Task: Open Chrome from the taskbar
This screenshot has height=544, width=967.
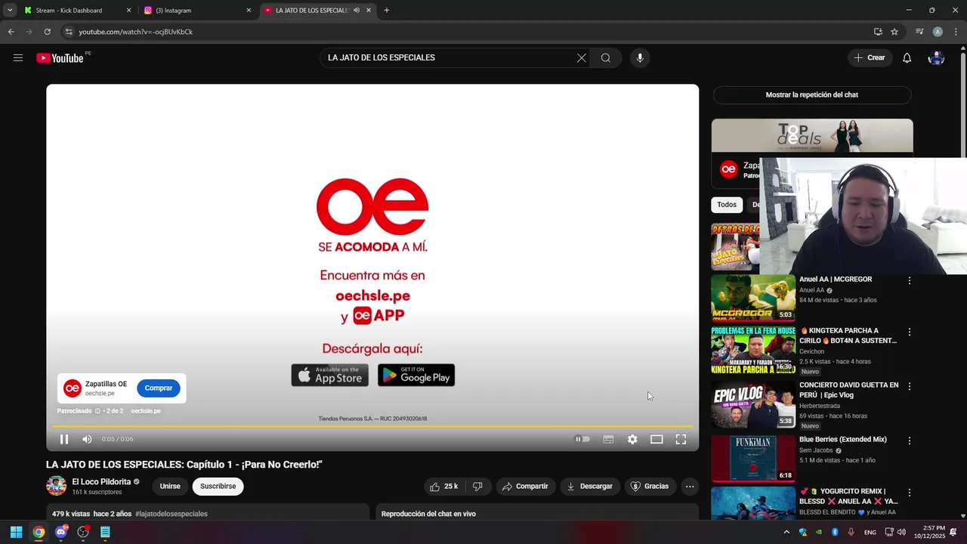Action: 39,532
